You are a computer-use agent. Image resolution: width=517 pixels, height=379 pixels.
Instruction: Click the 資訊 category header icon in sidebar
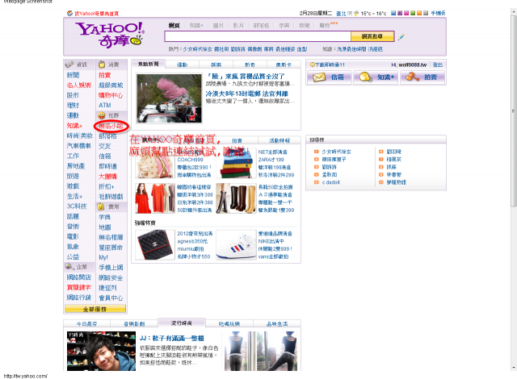69,65
